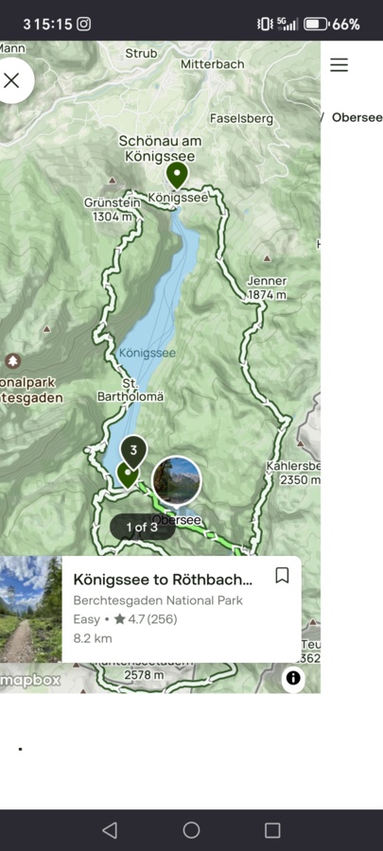Select the Jenner 1874 m peak label
This screenshot has width=383, height=851.
pos(267,288)
